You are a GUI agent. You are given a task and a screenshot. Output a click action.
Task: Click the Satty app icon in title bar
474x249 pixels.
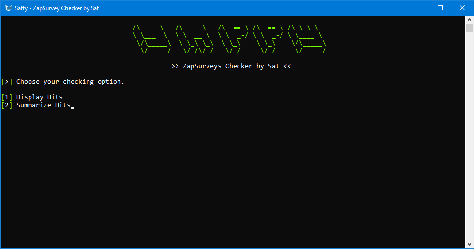(9, 8)
